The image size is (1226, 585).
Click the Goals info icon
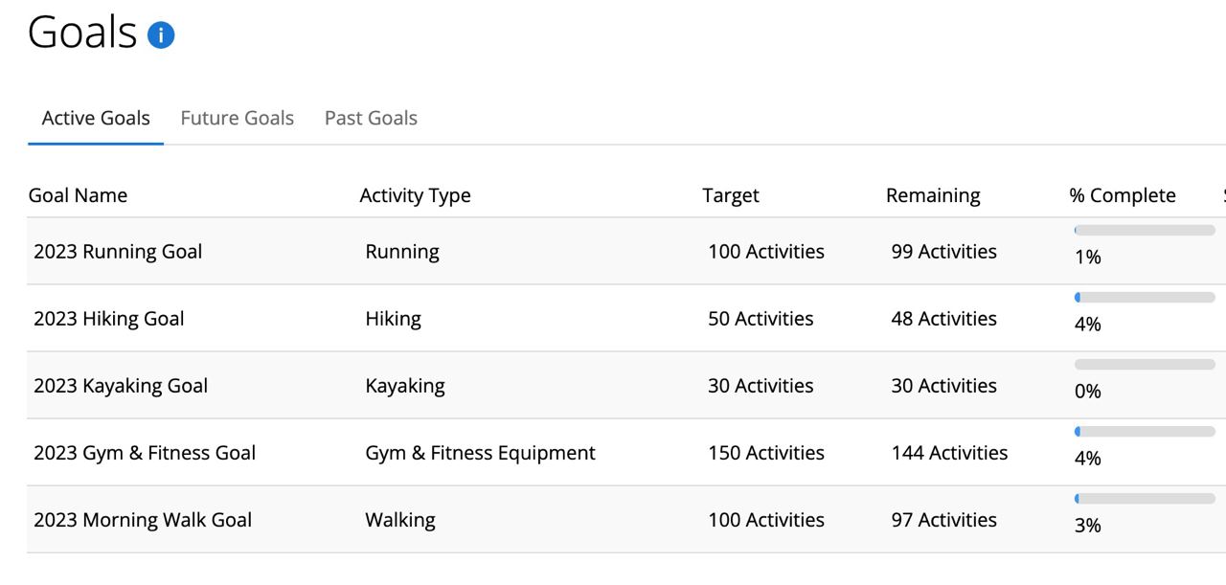click(161, 35)
